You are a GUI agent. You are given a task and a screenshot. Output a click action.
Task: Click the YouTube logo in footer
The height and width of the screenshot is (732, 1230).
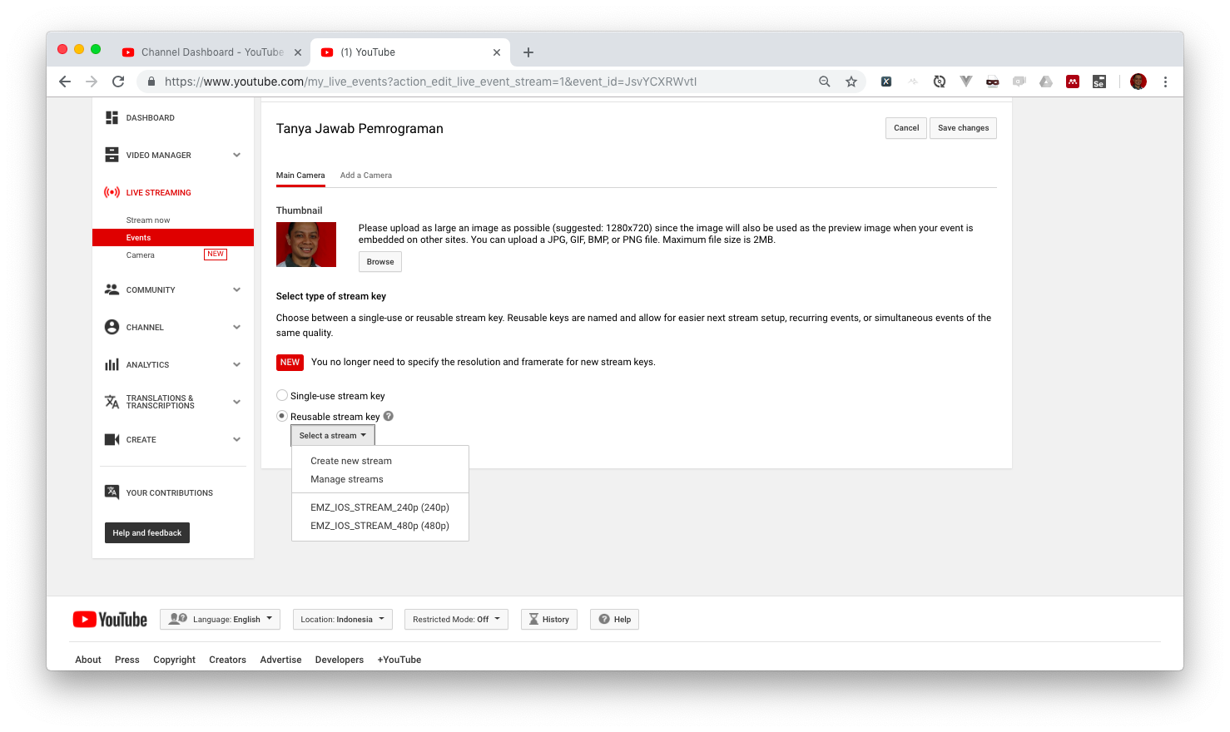point(110,620)
